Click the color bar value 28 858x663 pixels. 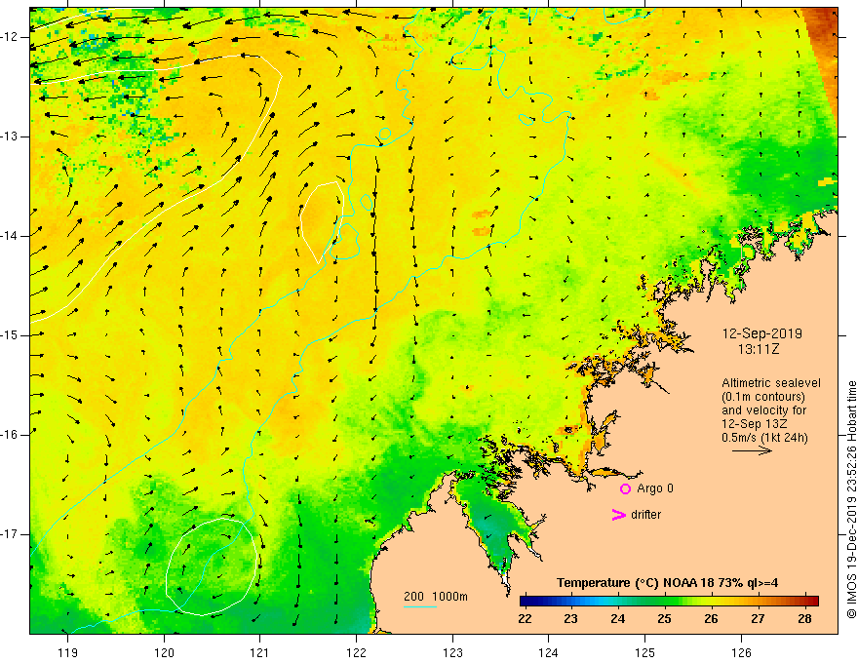pos(803,619)
